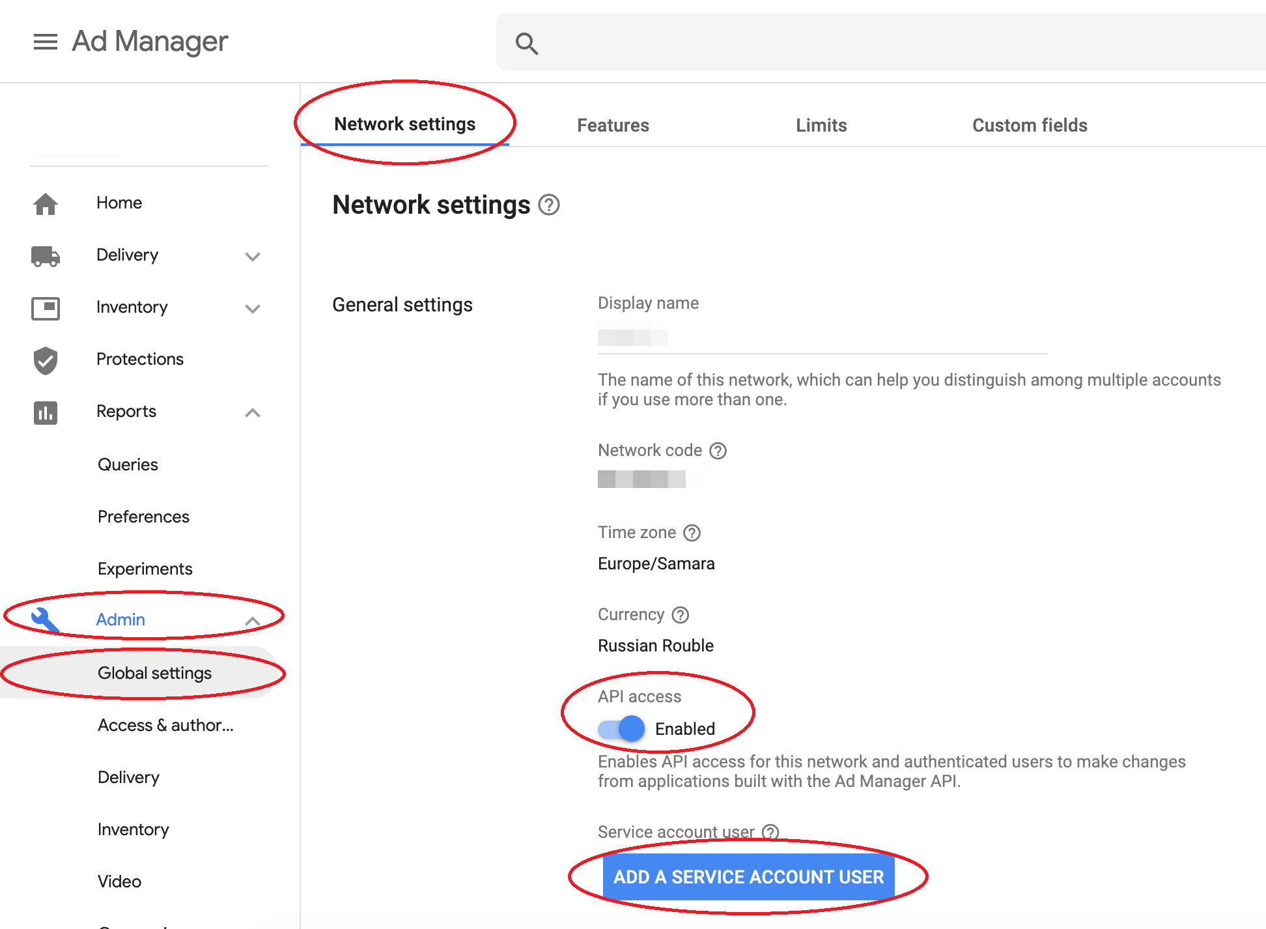Click the Reports bar chart icon

[46, 412]
